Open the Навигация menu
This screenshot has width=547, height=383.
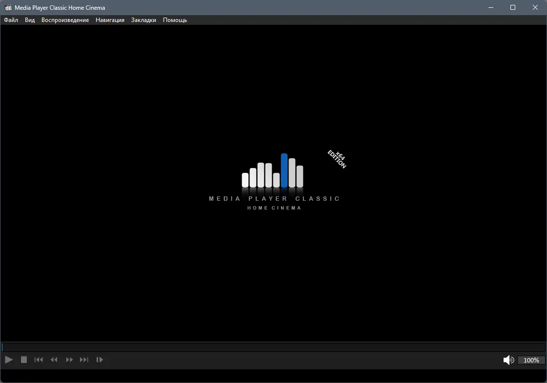110,20
